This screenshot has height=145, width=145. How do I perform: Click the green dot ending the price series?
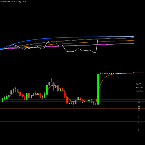(x=134, y=73)
